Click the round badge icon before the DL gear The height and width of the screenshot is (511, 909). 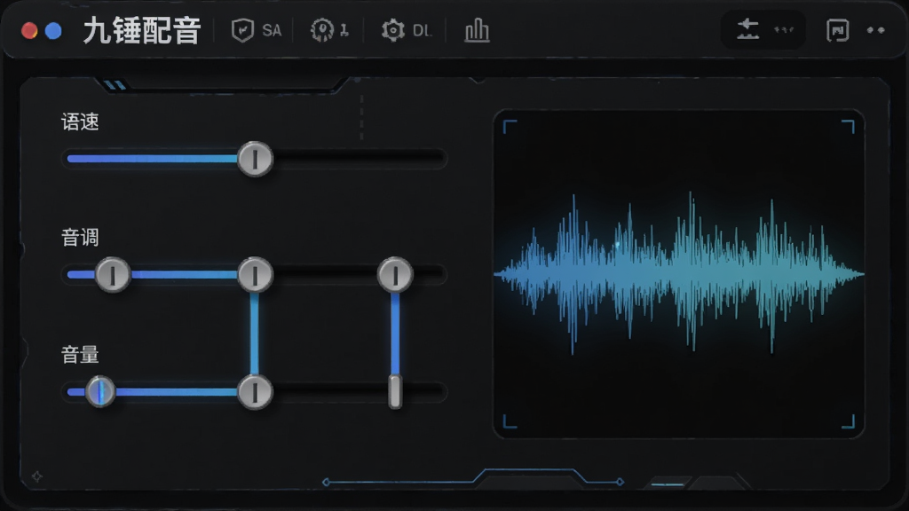322,30
